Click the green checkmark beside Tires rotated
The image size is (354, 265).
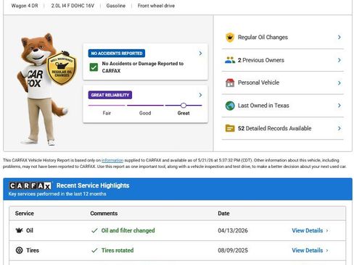(x=94, y=251)
